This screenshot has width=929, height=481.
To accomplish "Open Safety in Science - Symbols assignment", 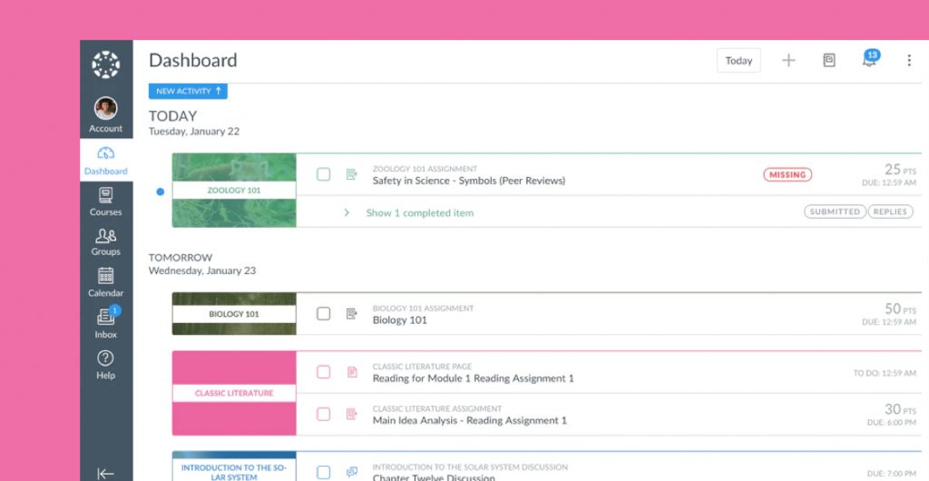I will click(x=469, y=181).
